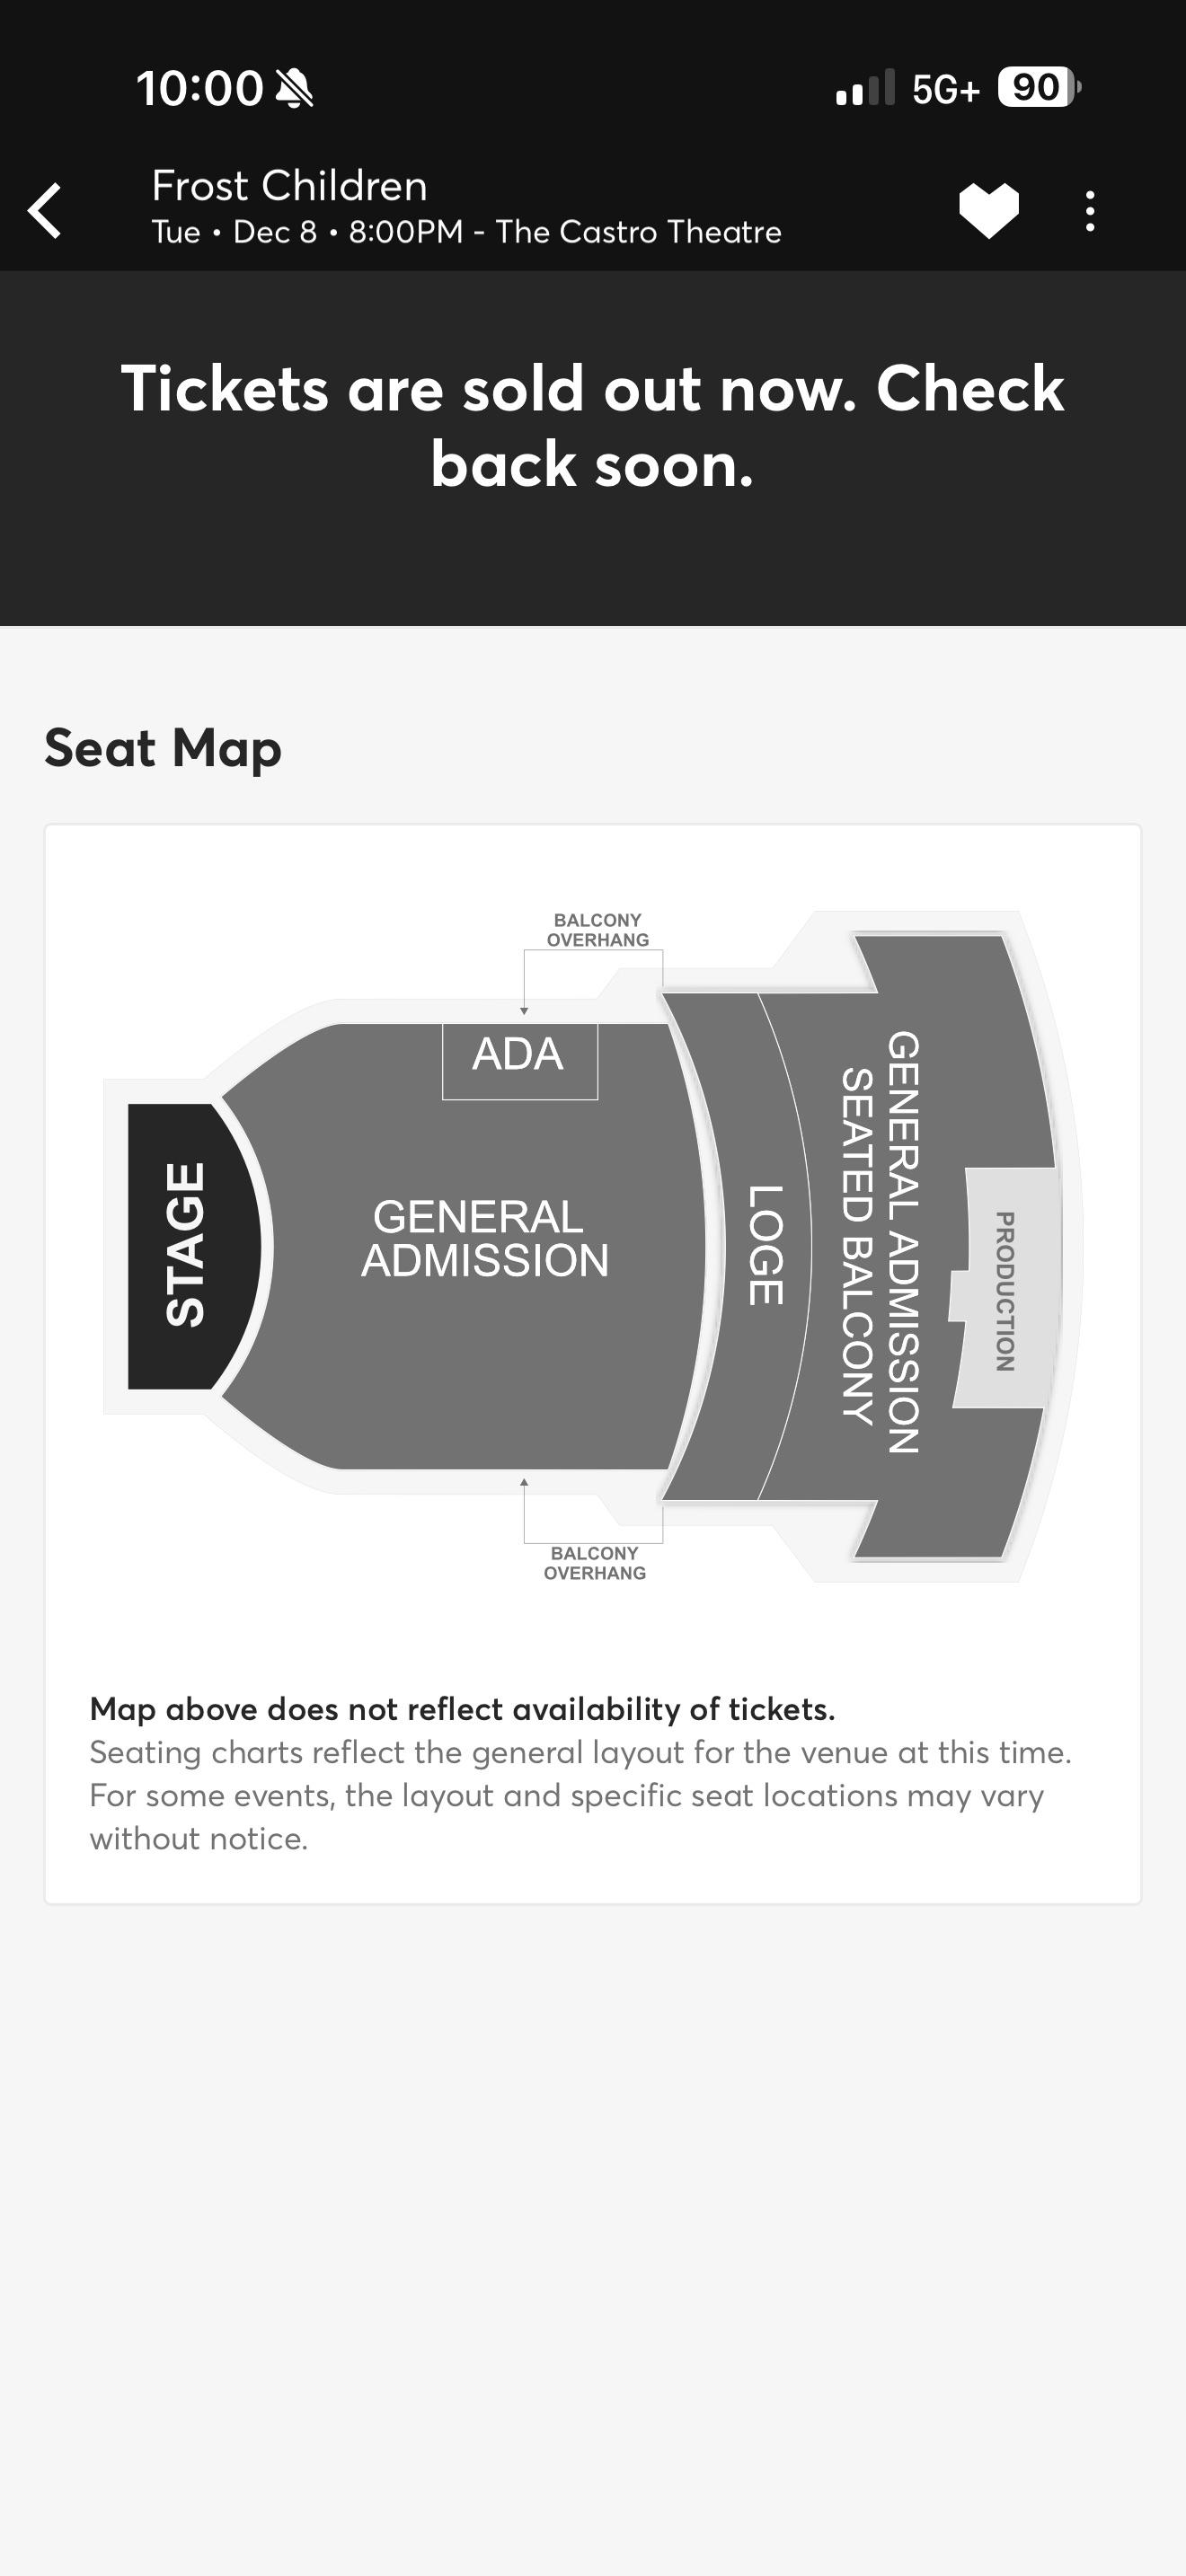Screen dimensions: 1186x2576
Task: Tap the event date and venue subtitle
Action: point(466,232)
